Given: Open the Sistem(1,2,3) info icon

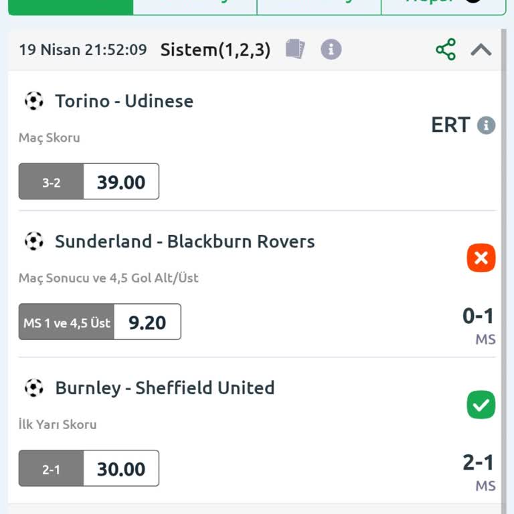Looking at the screenshot, I should click(331, 49).
